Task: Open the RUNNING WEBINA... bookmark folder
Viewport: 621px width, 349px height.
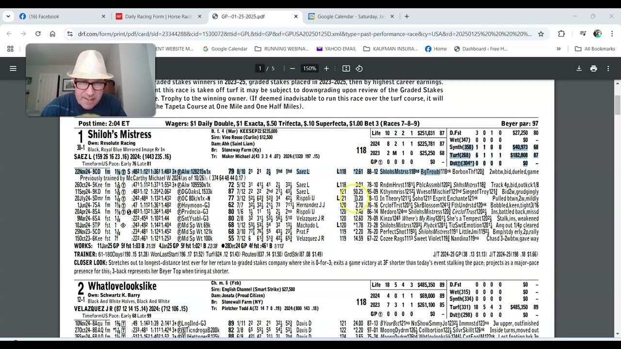Action: pos(281,49)
